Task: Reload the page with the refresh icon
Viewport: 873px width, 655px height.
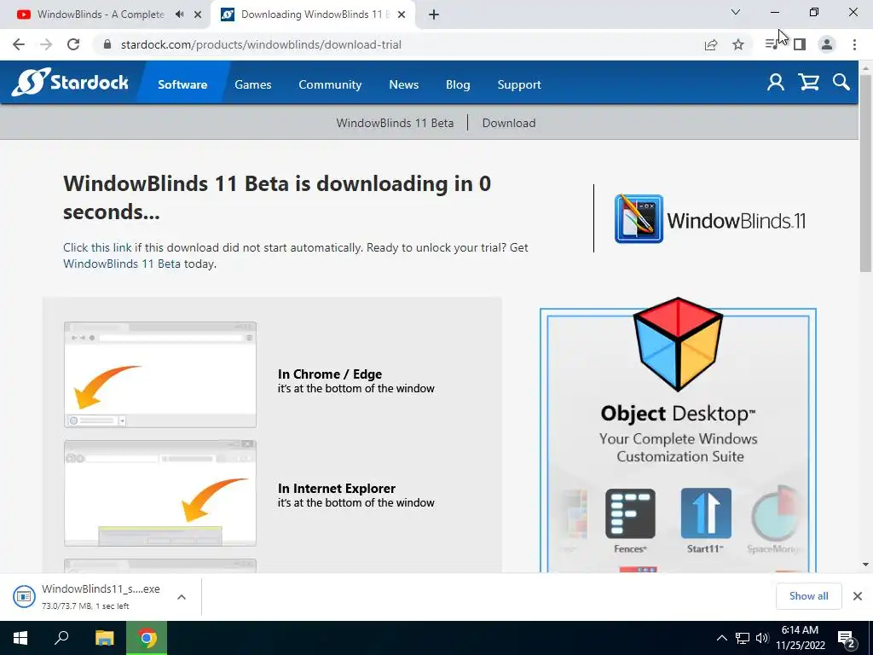Action: click(x=73, y=44)
